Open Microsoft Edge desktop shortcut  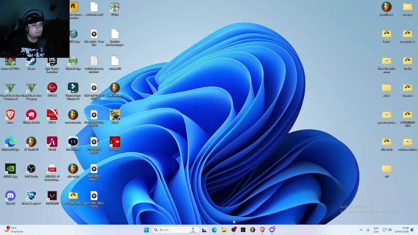(x=10, y=144)
